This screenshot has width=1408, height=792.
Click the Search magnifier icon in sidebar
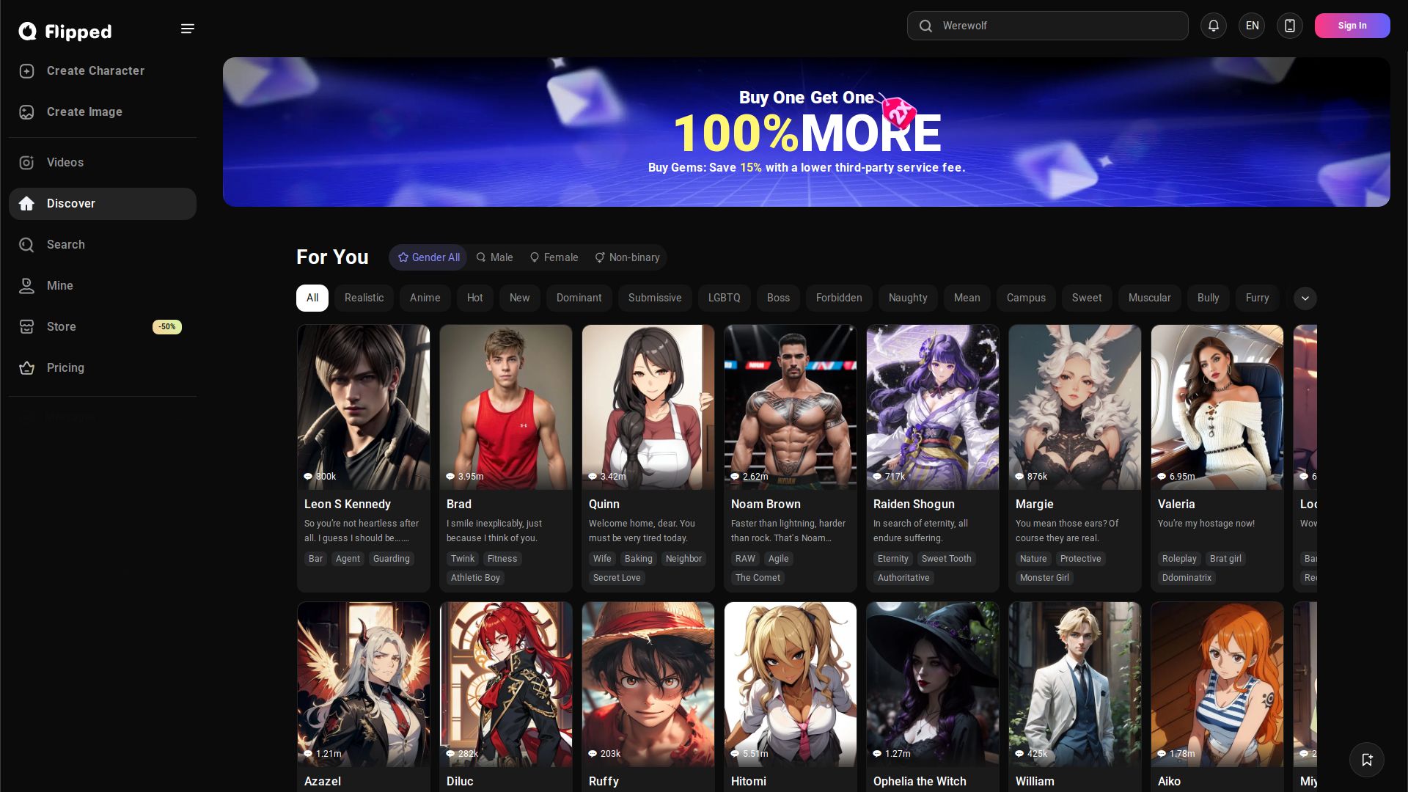pyautogui.click(x=27, y=245)
